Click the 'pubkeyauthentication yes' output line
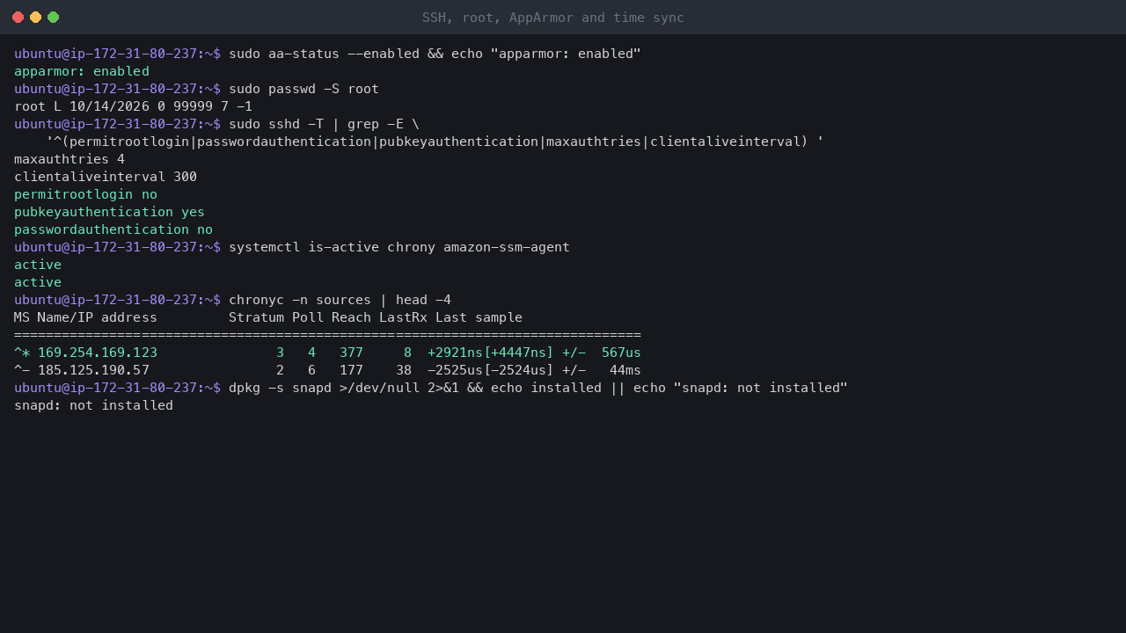Image resolution: width=1126 pixels, height=633 pixels. pos(109,212)
